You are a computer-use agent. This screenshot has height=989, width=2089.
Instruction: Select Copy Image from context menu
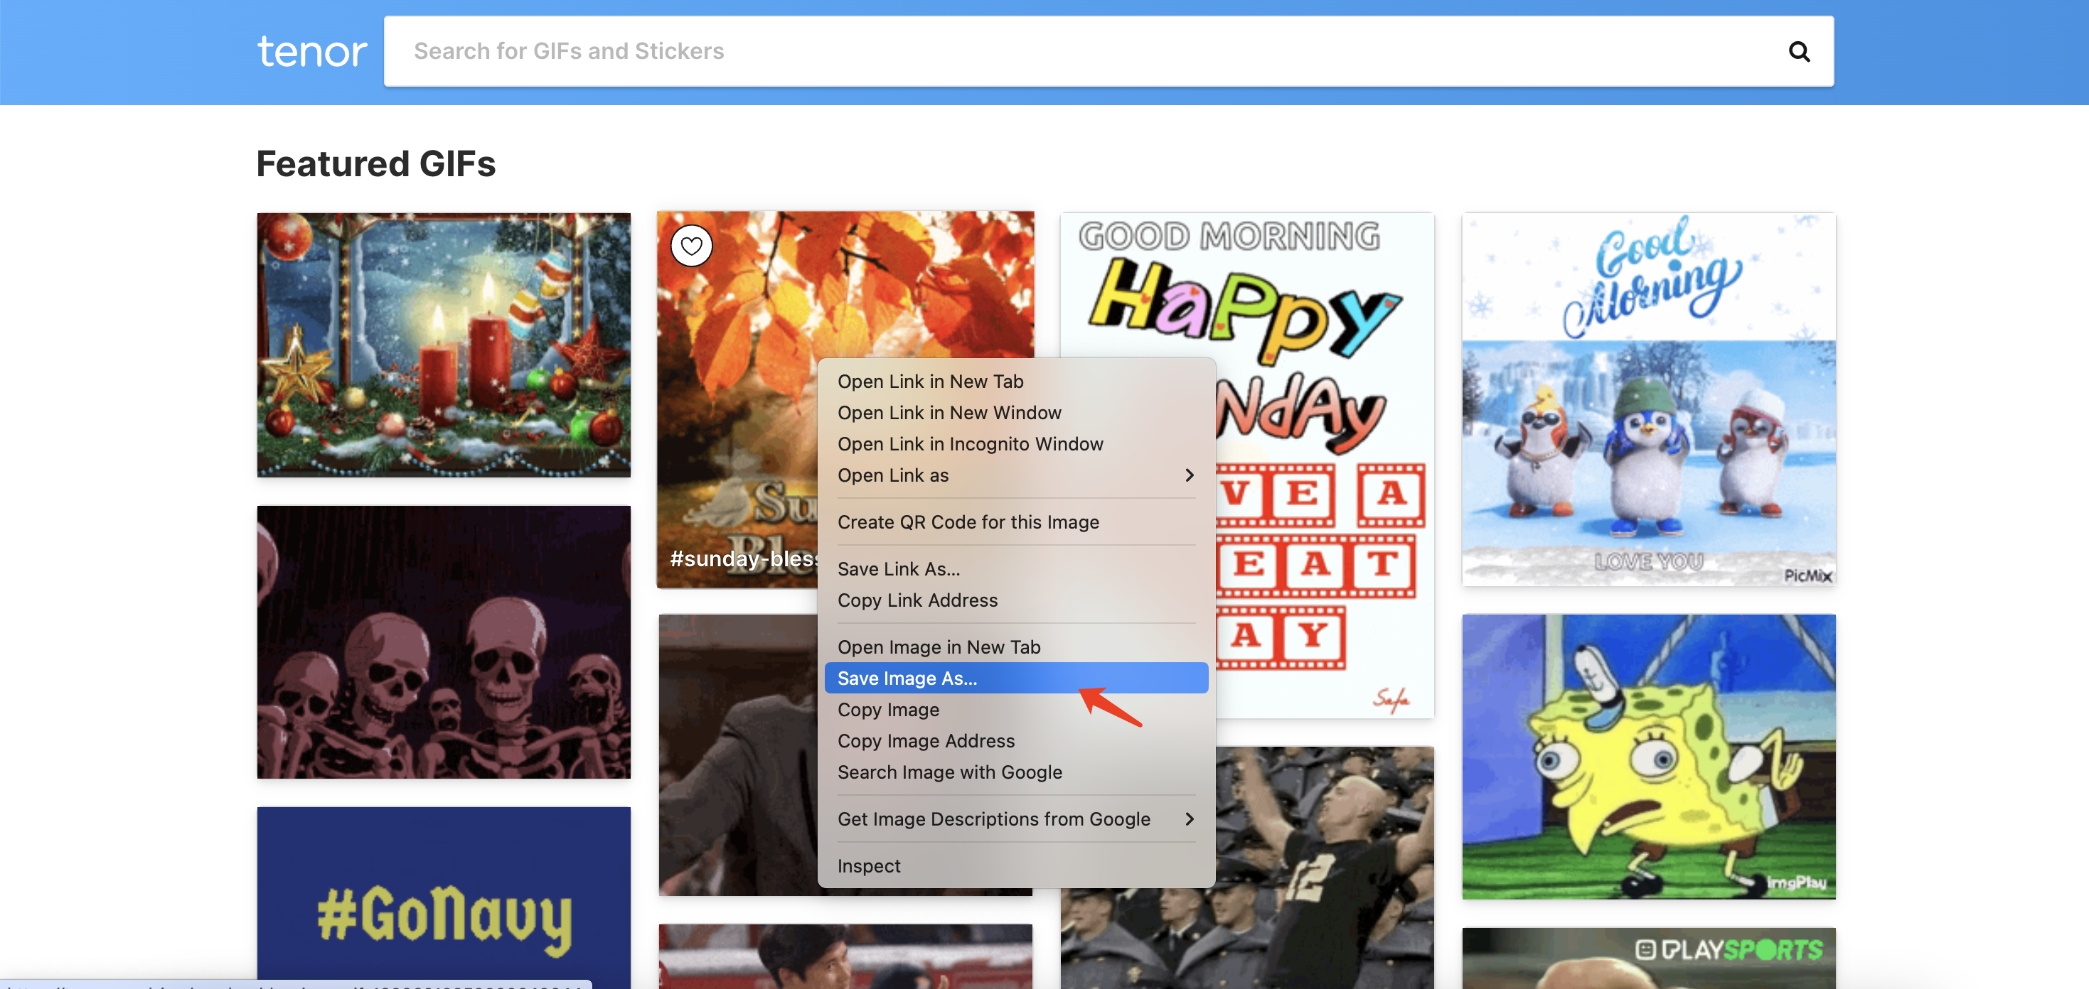[887, 708]
